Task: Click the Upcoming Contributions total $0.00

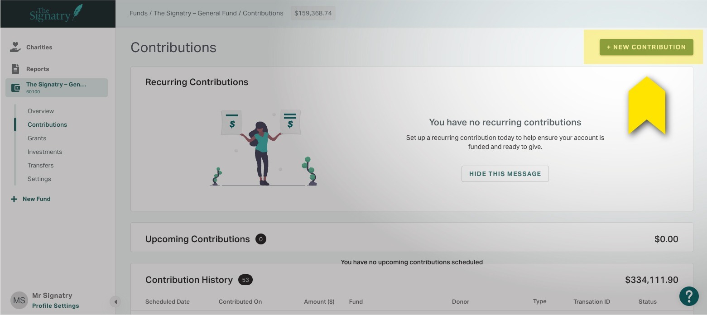Action: pos(666,239)
